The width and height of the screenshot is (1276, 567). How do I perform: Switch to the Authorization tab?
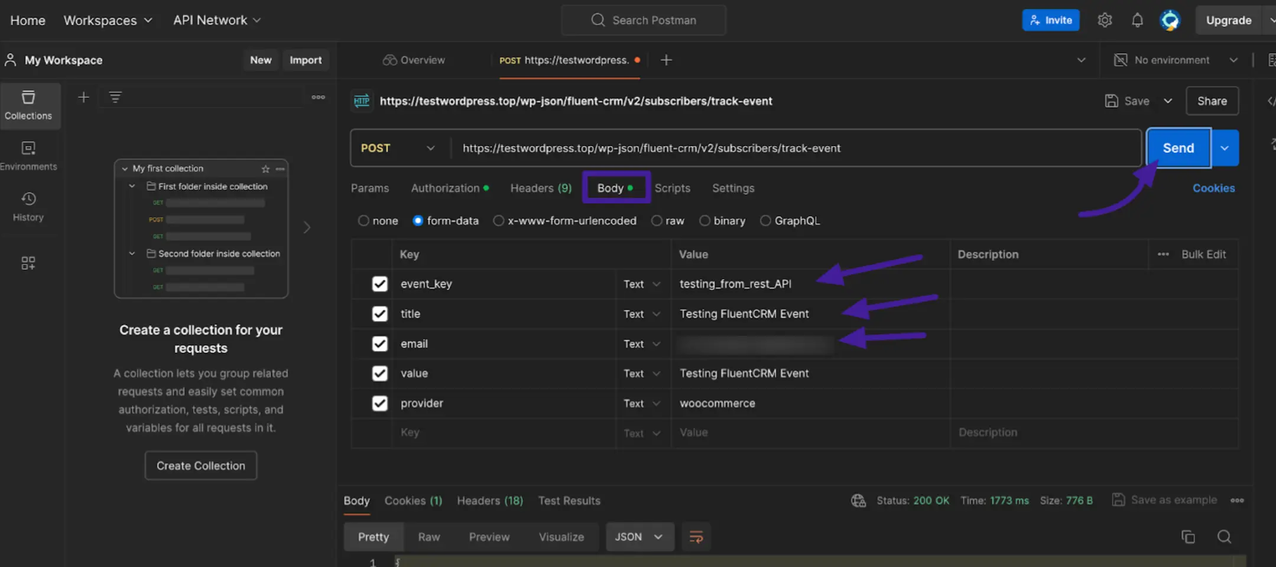point(450,188)
